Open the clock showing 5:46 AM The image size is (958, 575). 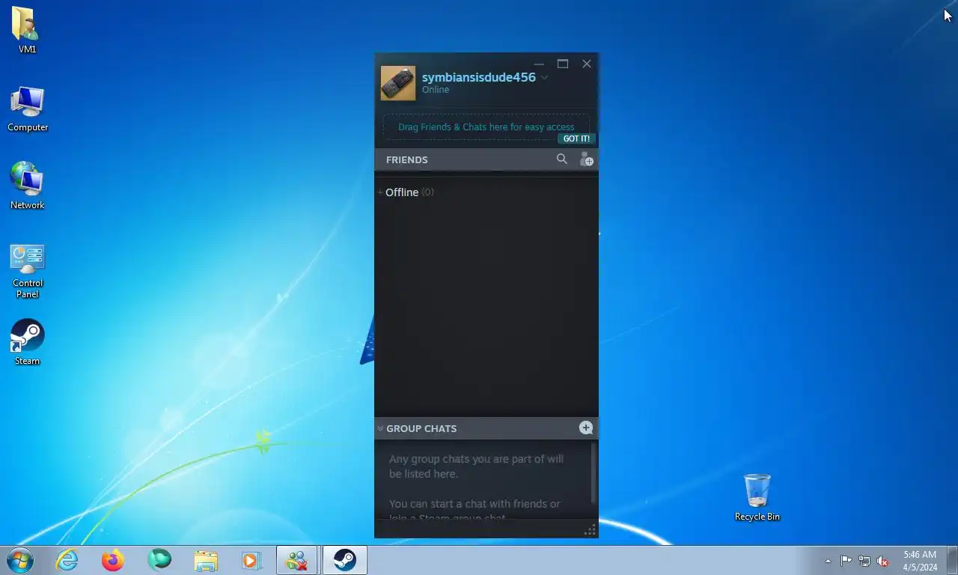[920, 561]
